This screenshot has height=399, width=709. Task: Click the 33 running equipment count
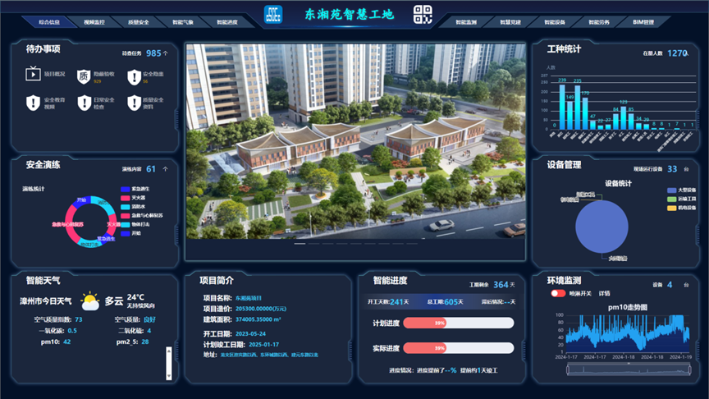(x=672, y=169)
